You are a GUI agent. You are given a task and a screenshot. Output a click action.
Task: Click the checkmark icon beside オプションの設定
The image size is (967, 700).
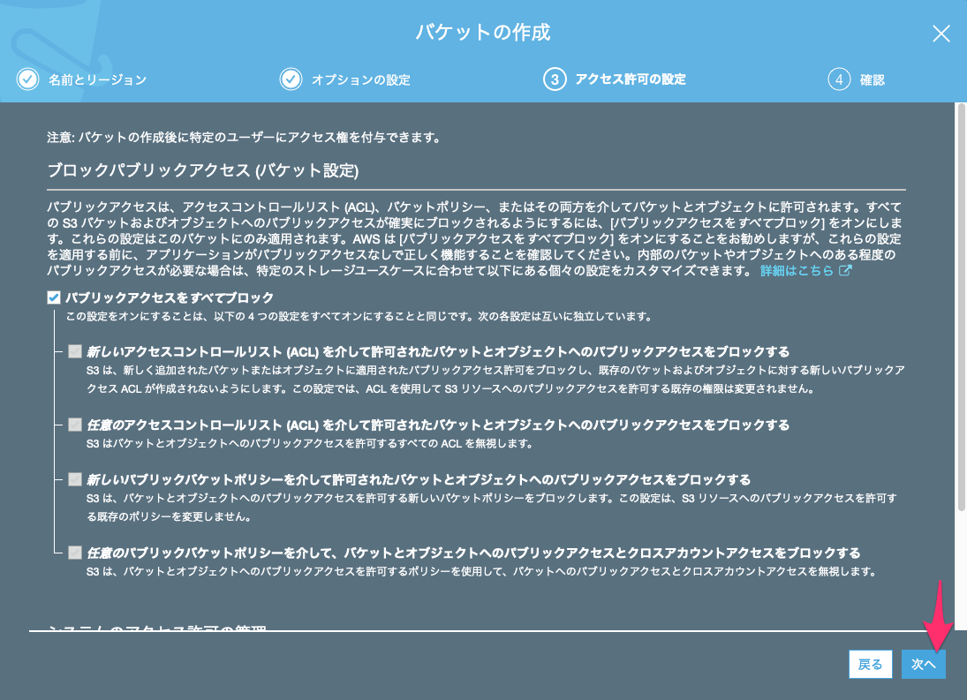click(x=291, y=79)
